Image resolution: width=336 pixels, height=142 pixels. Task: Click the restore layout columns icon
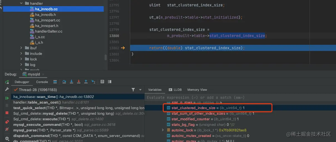110,82
